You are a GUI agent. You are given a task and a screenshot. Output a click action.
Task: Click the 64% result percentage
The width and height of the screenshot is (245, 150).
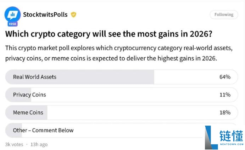point(225,77)
